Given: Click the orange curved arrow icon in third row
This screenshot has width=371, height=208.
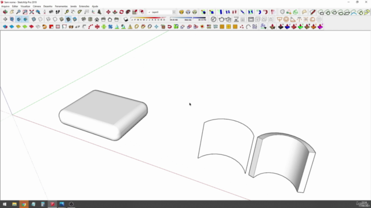Looking at the screenshot, I should [x=45, y=27].
